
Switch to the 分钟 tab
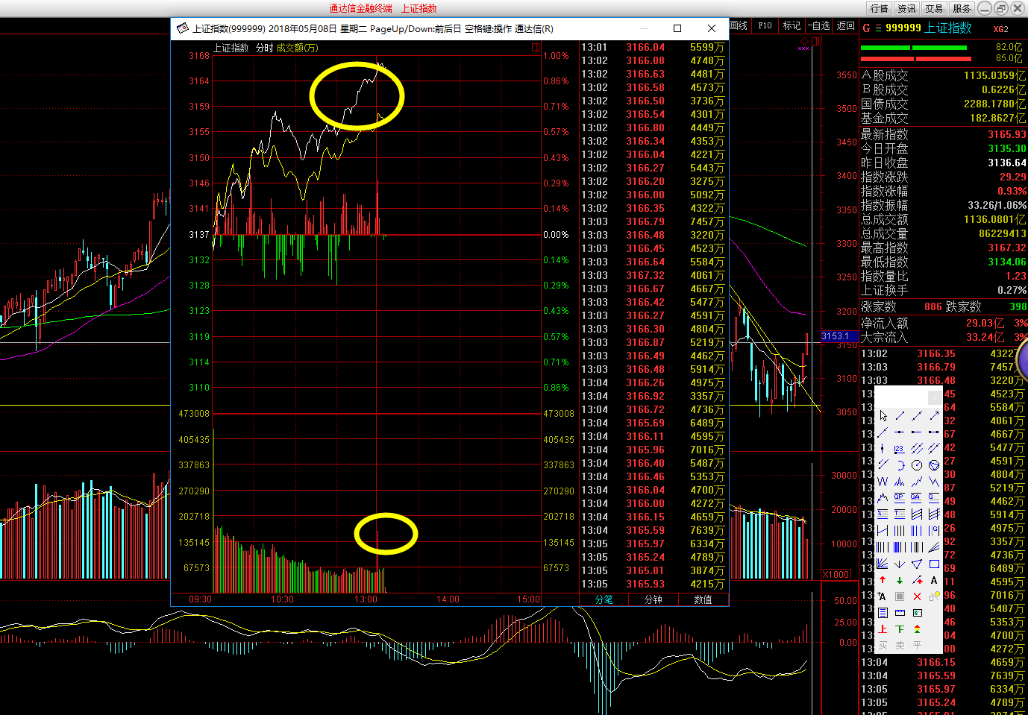(653, 599)
